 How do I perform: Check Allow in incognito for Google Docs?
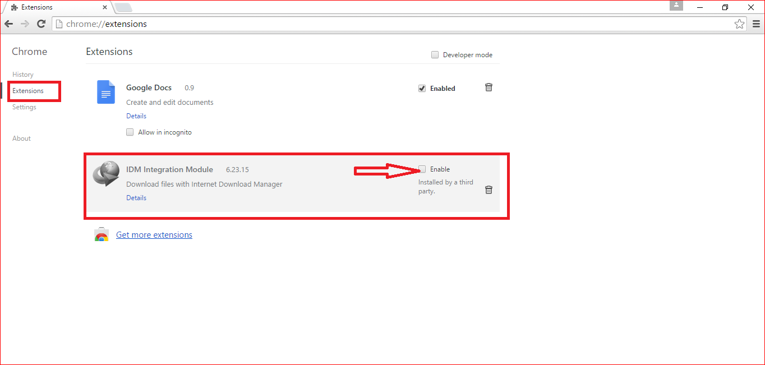[x=130, y=132]
